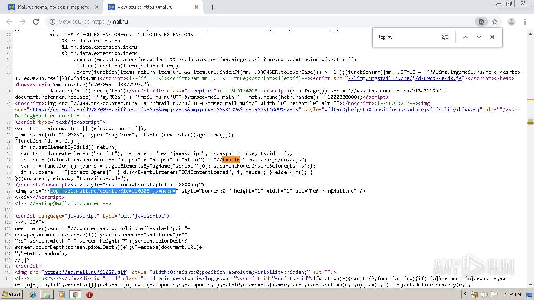This screenshot has height=300, width=534.
Task: Reload the view-source page
Action: [x=36, y=22]
